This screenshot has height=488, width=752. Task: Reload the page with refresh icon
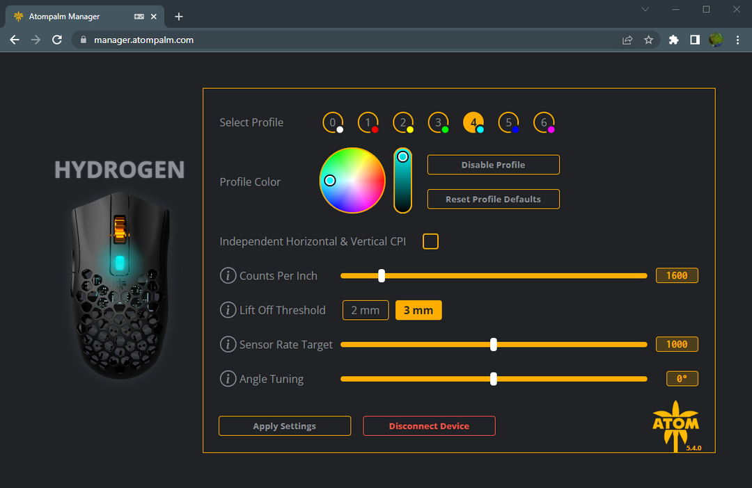click(x=57, y=40)
